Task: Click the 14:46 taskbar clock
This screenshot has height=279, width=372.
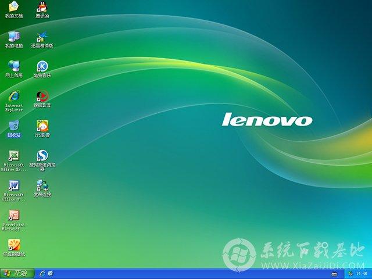Action: 362,274
